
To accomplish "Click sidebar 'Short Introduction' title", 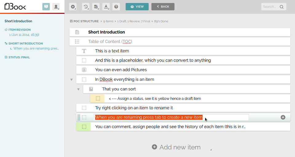I will [18, 21].
